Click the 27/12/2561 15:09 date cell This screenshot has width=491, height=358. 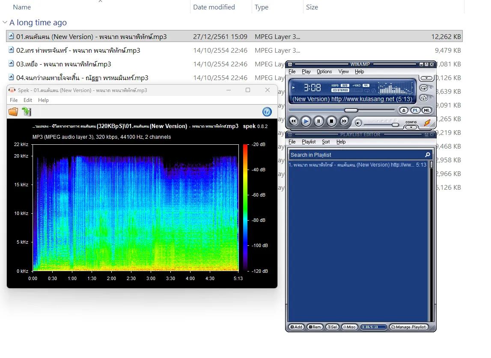pyautogui.click(x=220, y=36)
